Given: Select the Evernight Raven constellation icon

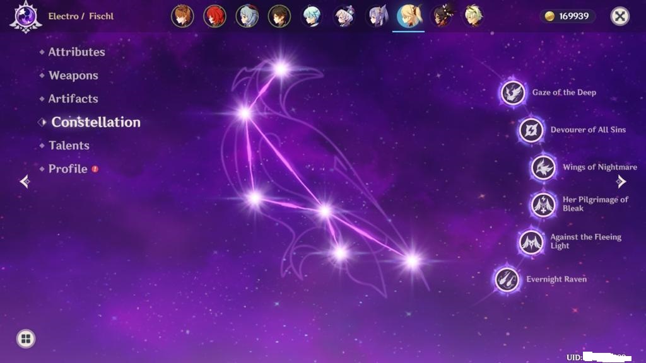Looking at the screenshot, I should 507,279.
